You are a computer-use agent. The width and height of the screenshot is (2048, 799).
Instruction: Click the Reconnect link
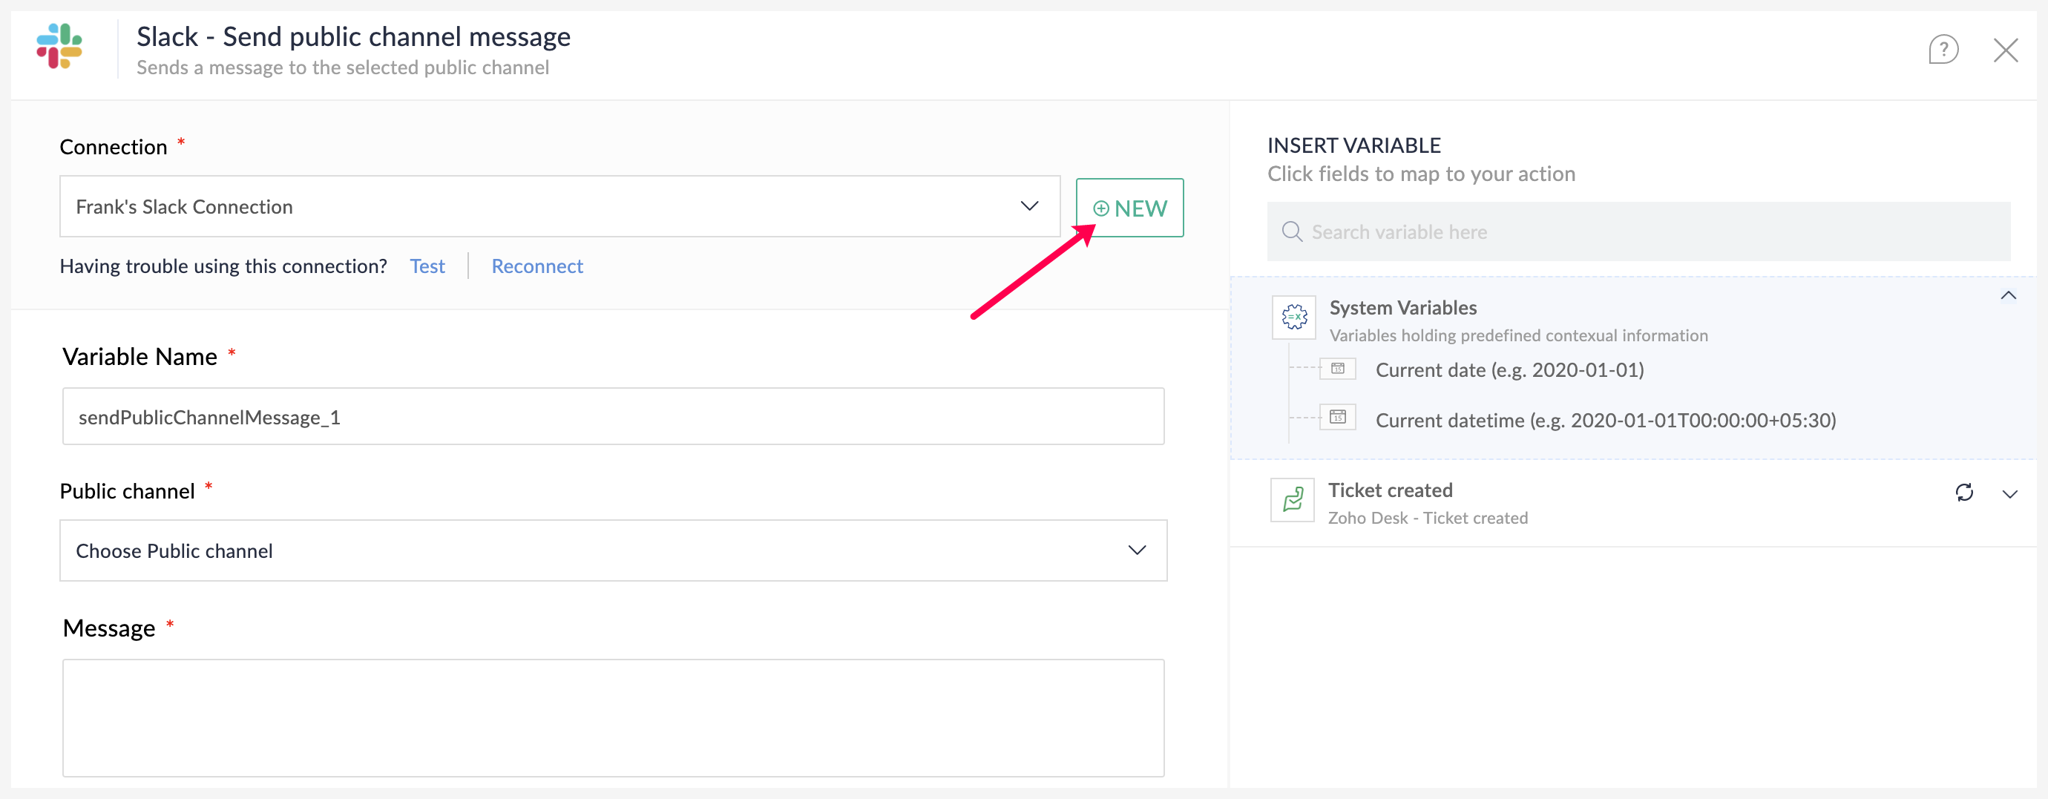536,266
